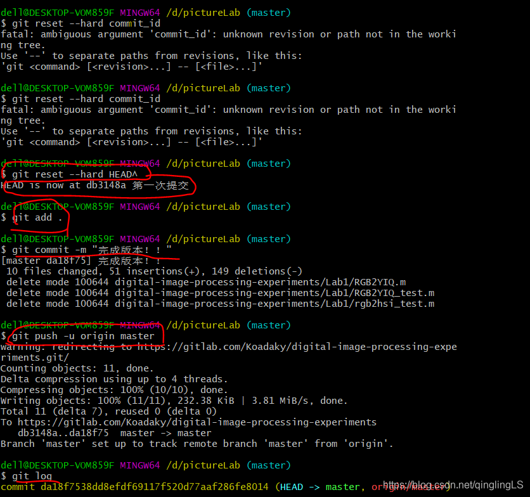Click the '10 files changed, 51 insertions' line
Viewport: 530px width, 497px height.
click(154, 271)
